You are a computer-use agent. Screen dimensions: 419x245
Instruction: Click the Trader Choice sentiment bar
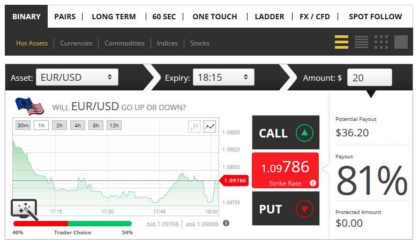click(x=72, y=224)
